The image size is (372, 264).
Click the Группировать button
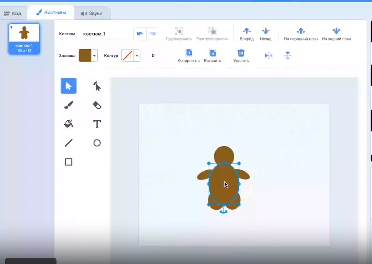coord(179,34)
